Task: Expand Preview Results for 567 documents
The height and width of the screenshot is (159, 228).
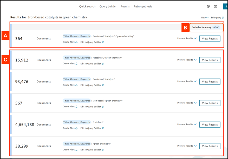Action: (195, 103)
